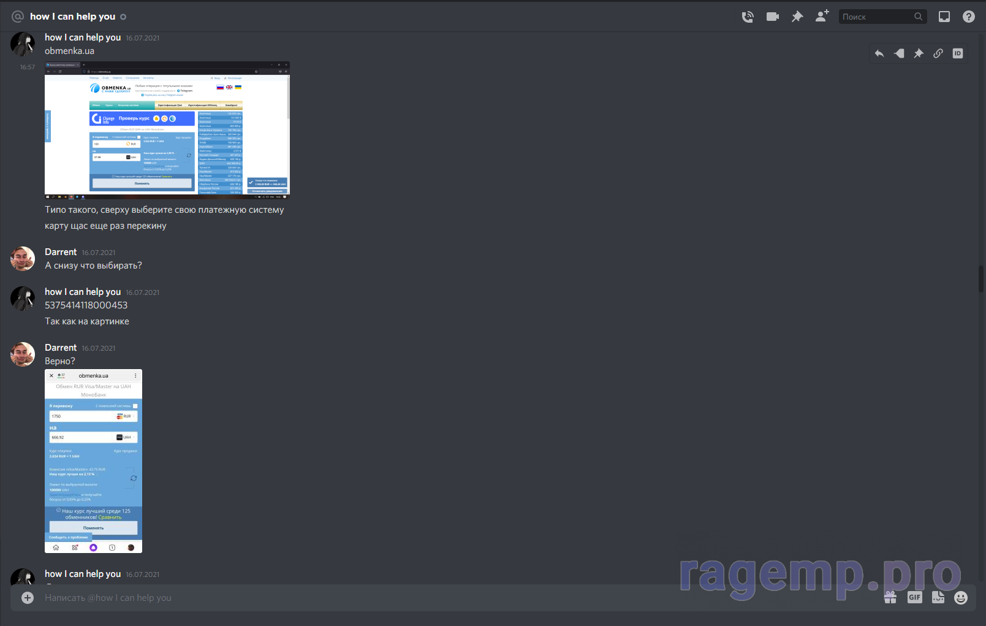Click the attach file plus button
This screenshot has width=986, height=626.
(x=28, y=598)
